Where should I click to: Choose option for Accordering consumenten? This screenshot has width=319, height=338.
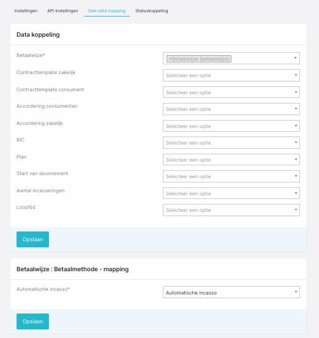(231, 109)
